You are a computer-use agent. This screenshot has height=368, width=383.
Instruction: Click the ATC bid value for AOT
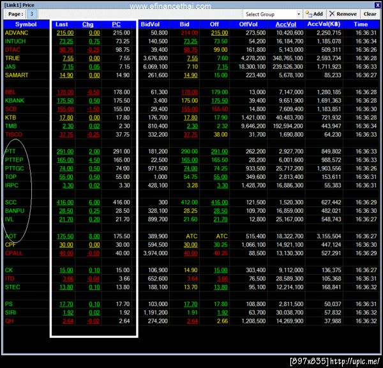(x=191, y=236)
